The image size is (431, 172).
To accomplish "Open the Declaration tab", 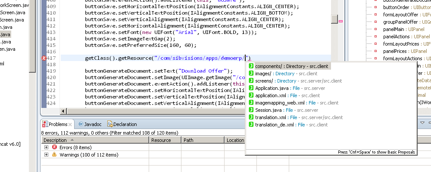I will coord(122,124).
